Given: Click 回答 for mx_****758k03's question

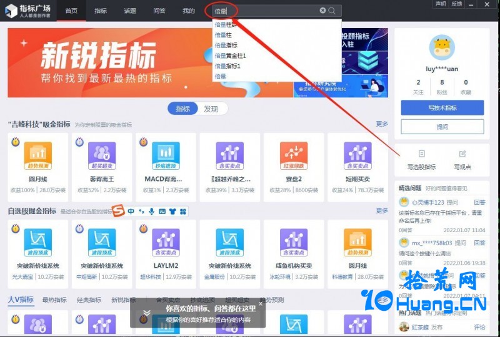Looking at the screenshot, I should [479, 243].
